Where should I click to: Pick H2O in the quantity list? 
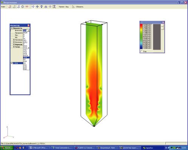pos(26,67)
